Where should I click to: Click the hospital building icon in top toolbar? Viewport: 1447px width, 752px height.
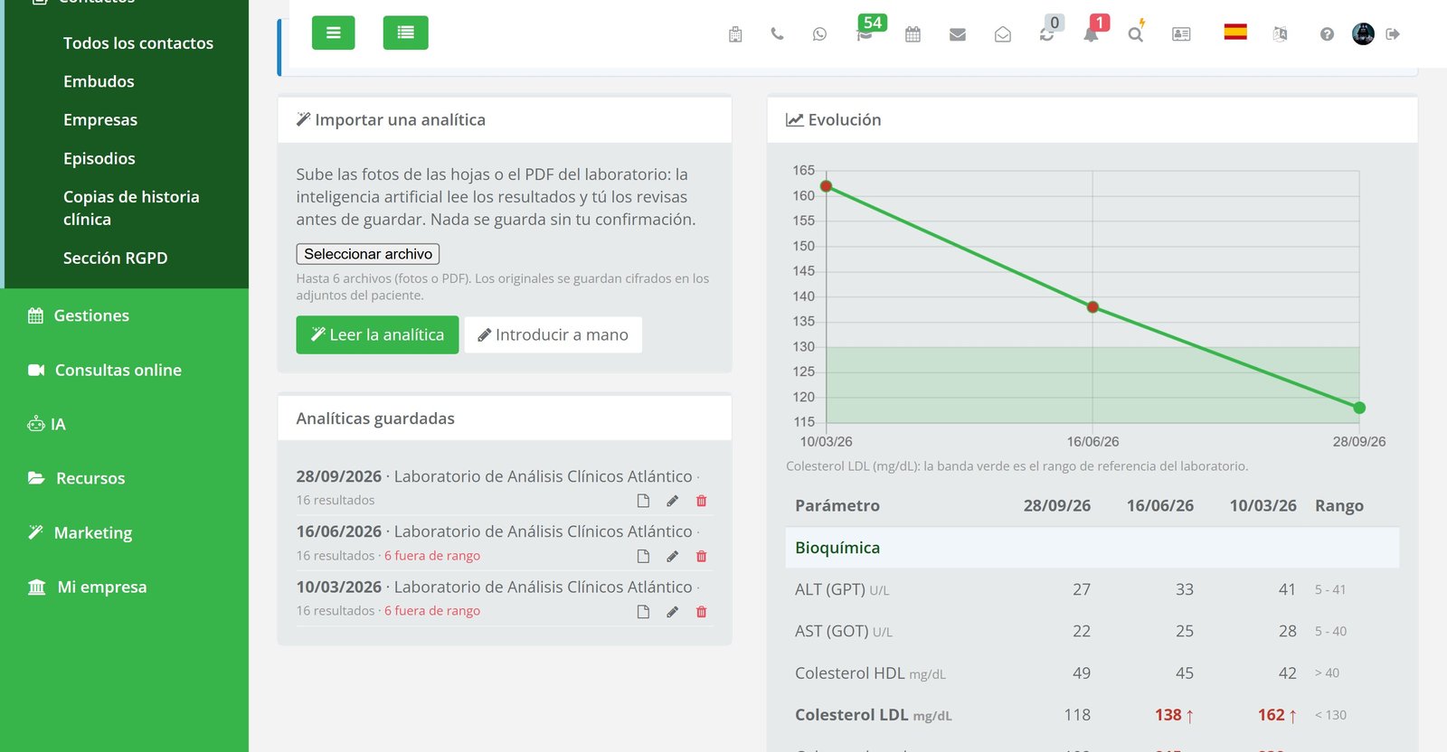point(735,34)
